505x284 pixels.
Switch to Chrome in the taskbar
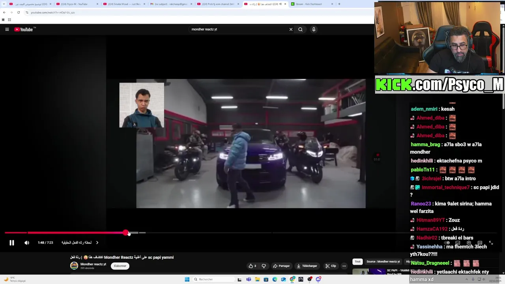pos(292,279)
